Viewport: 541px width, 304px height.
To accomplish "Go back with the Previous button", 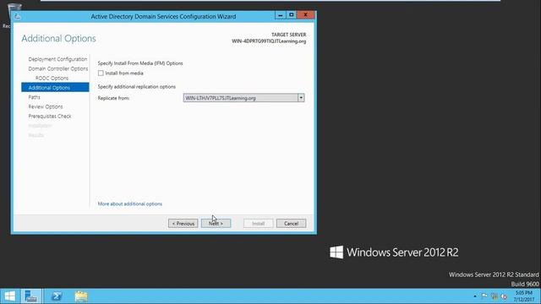I will coord(183,223).
